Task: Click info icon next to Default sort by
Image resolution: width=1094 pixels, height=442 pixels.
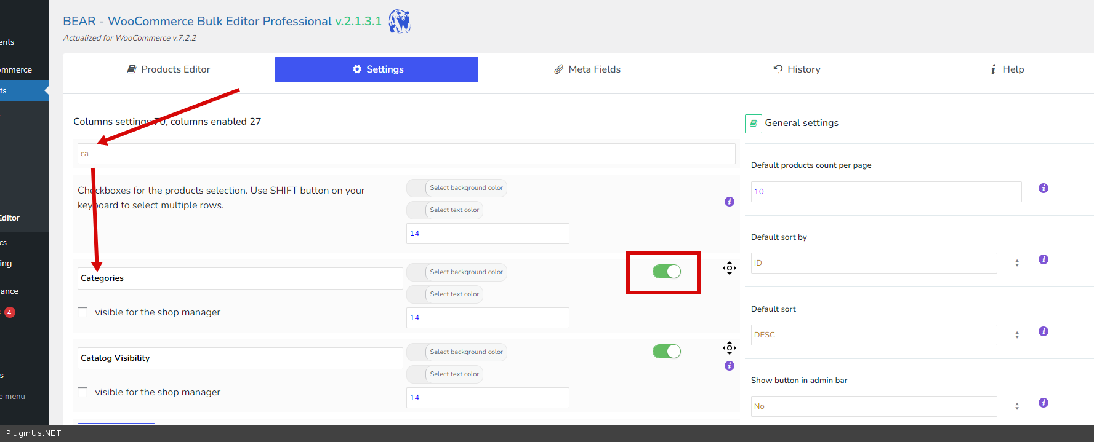Action: (1043, 259)
